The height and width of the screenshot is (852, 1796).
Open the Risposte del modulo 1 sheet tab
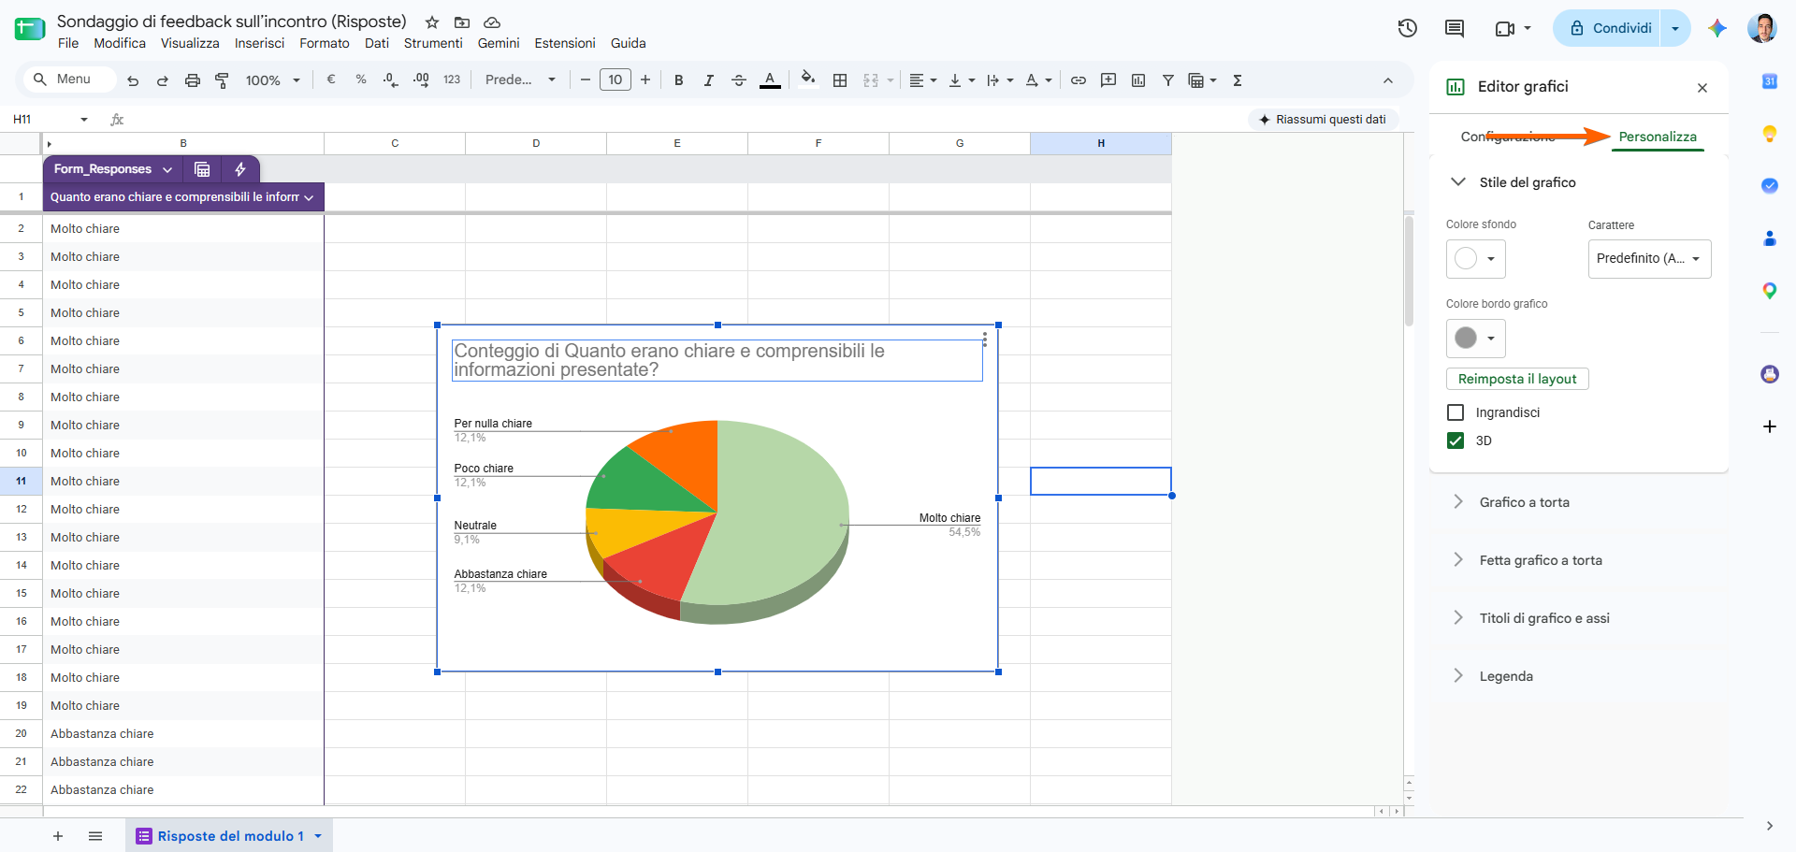pos(229,836)
